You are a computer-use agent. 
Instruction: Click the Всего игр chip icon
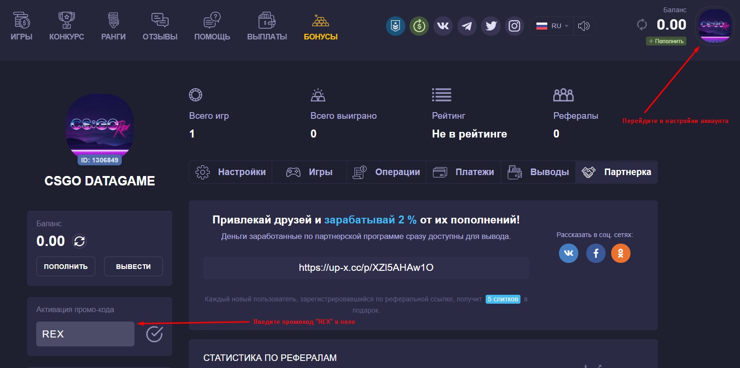coord(196,95)
